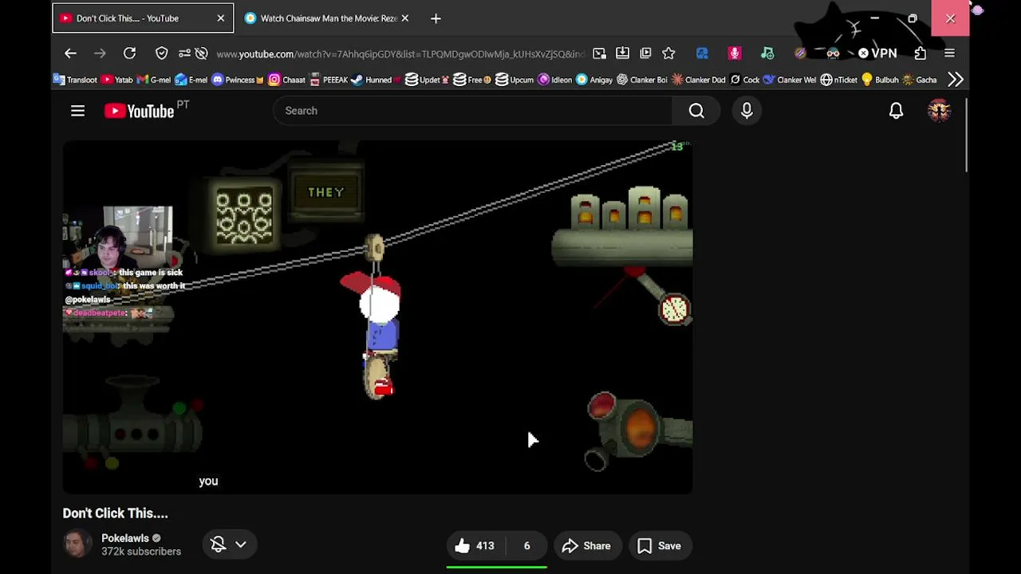
Task: Open the Gacha bookmark
Action: coord(919,80)
